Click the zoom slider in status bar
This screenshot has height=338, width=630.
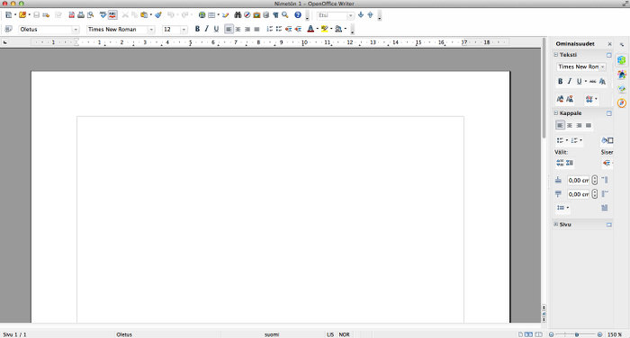click(x=576, y=334)
